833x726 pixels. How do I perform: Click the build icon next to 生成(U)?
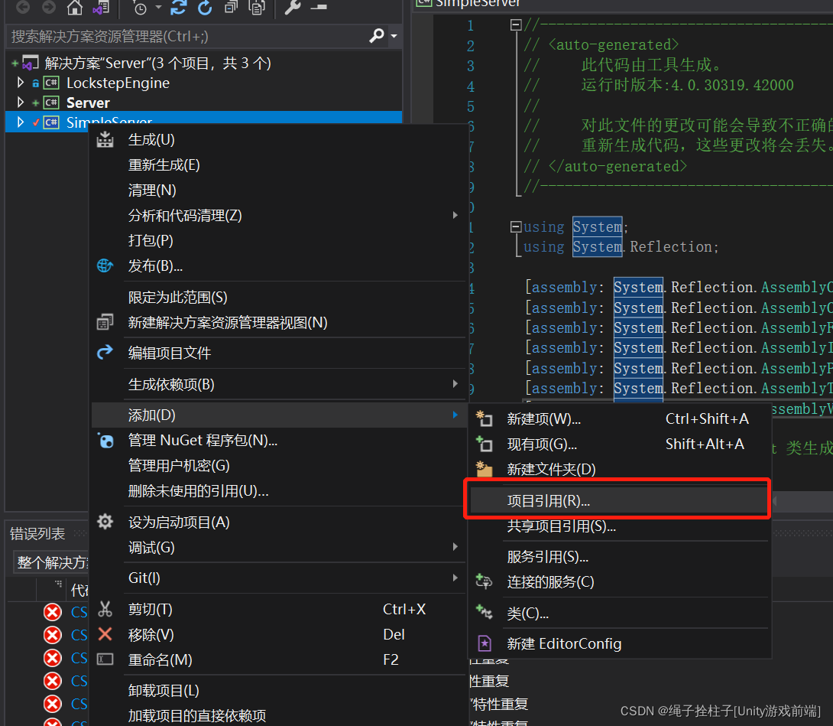(105, 139)
